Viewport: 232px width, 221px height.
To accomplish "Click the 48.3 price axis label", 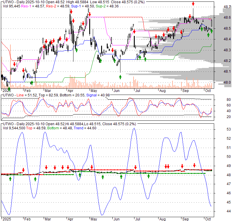I will 227,50.
